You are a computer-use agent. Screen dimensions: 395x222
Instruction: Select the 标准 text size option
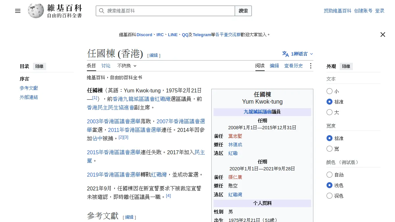(329, 102)
